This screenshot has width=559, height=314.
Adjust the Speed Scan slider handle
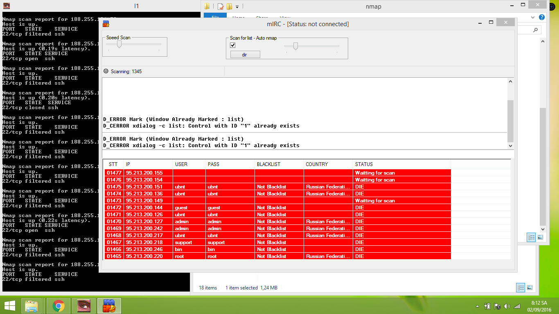119,44
